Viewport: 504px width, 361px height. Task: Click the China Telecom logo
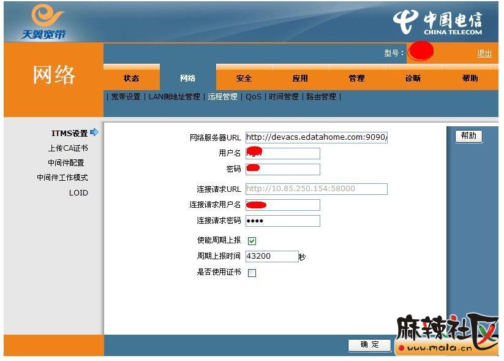coord(437,23)
